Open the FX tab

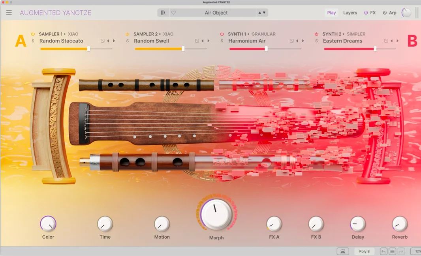(373, 13)
